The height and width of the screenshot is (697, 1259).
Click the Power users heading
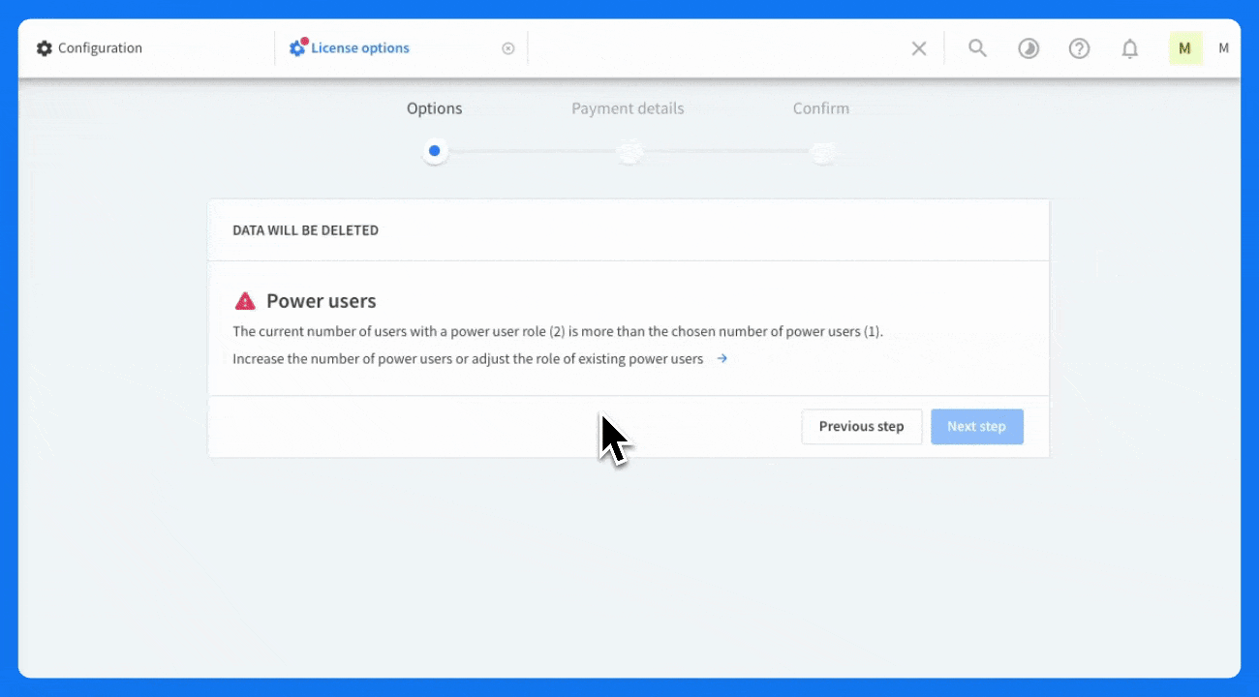(322, 301)
